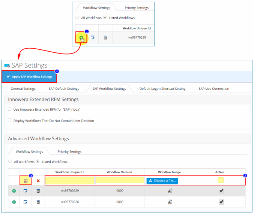Edit the ws99700229 workflow row

pyautogui.click(x=26, y=191)
